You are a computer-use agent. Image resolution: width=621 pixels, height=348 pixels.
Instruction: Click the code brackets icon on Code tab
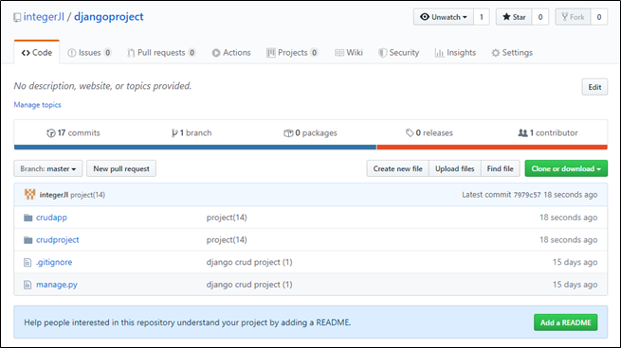coord(26,53)
